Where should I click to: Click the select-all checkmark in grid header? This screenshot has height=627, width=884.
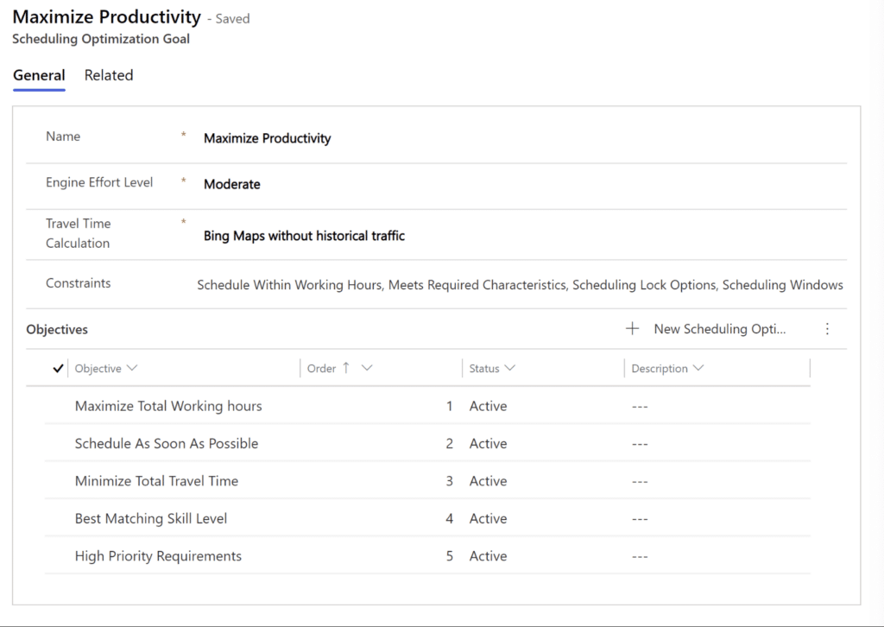(x=57, y=368)
